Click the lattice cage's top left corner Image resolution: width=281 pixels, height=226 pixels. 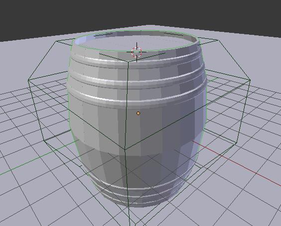[57, 41]
